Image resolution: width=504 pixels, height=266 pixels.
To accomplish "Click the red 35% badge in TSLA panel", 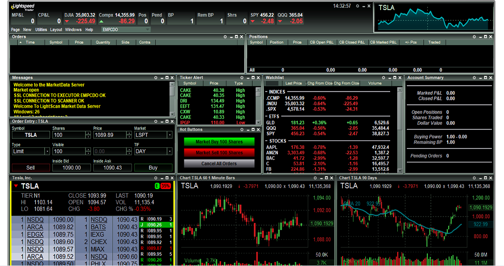I will tap(165, 186).
